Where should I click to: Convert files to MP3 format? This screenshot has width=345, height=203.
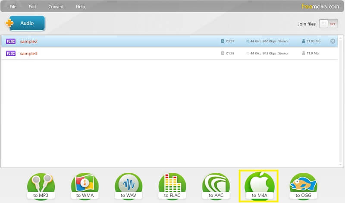(41, 187)
